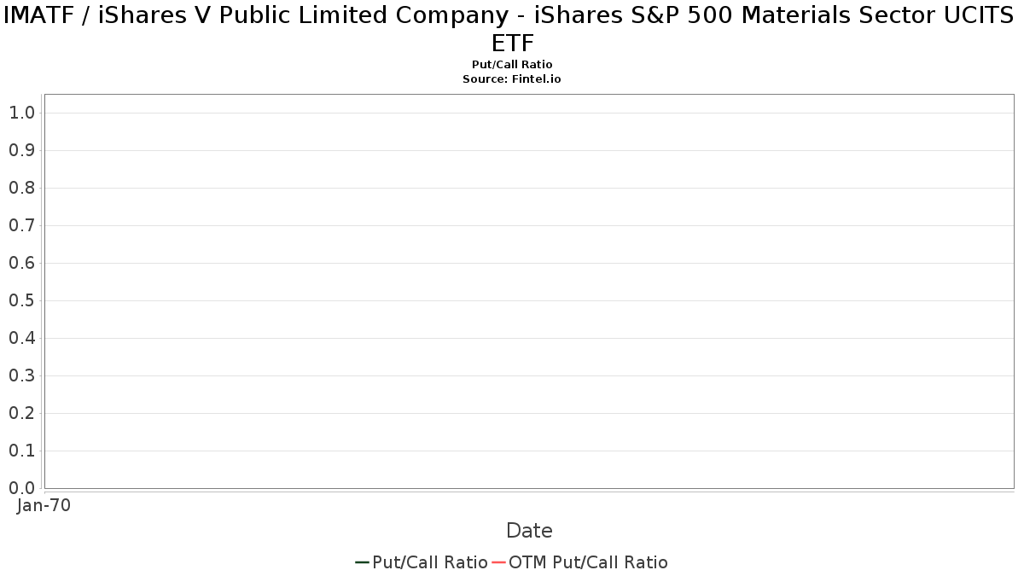Click the 1.0 y-axis label
This screenshot has height=576, width=1024.
(x=21, y=113)
